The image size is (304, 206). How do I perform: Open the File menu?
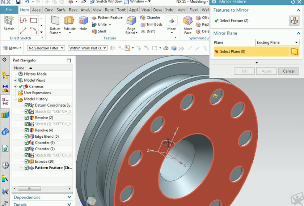(9, 10)
